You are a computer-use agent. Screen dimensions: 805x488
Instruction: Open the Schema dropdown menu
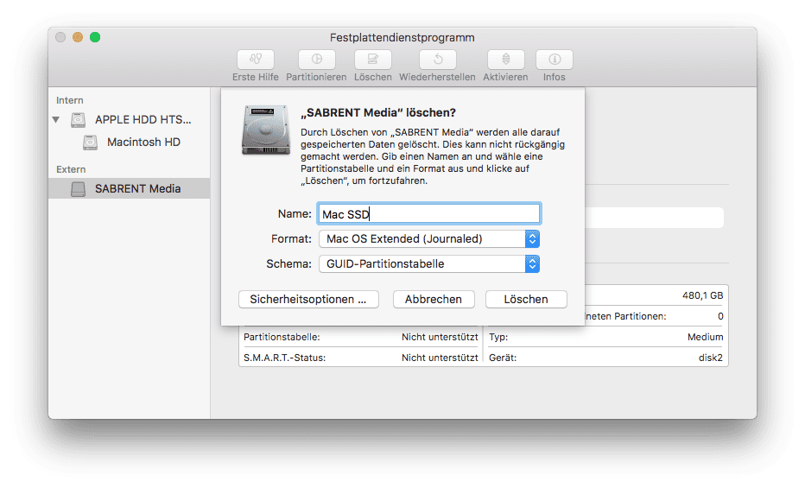click(x=429, y=263)
